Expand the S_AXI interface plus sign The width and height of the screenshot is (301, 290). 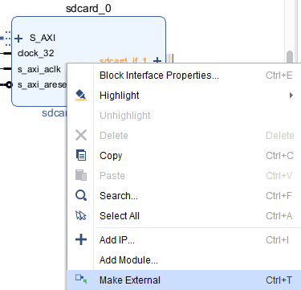tap(18, 39)
